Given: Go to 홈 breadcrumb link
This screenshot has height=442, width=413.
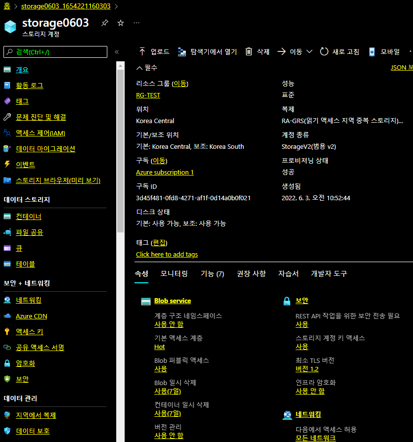Looking at the screenshot, I should click(7, 6).
